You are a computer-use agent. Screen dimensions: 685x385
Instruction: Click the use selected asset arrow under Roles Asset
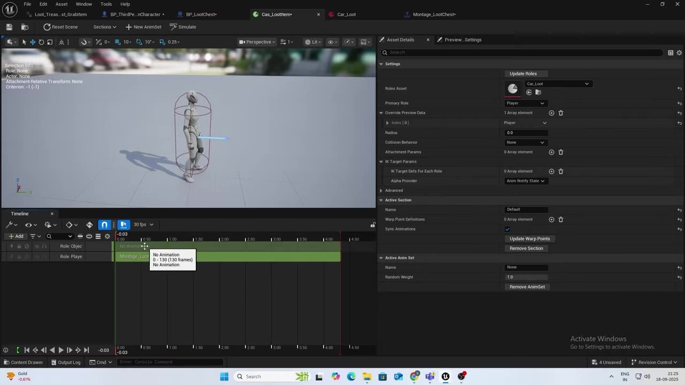click(x=529, y=93)
